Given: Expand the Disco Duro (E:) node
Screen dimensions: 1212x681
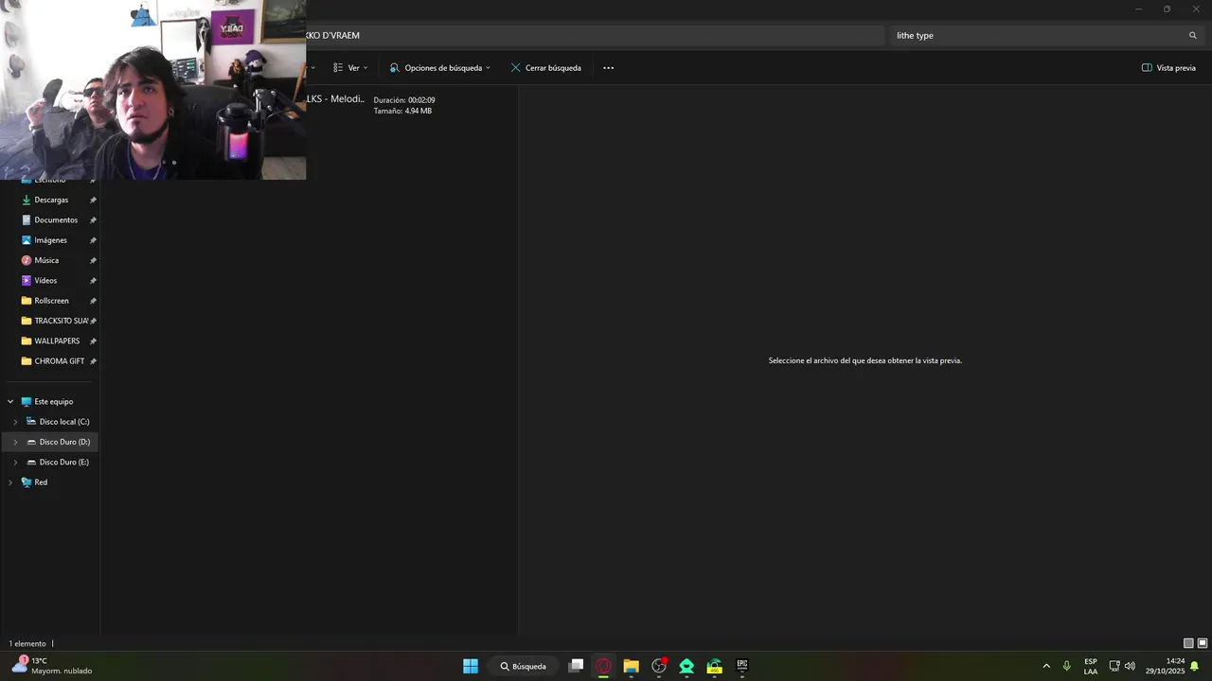Looking at the screenshot, I should (15, 463).
